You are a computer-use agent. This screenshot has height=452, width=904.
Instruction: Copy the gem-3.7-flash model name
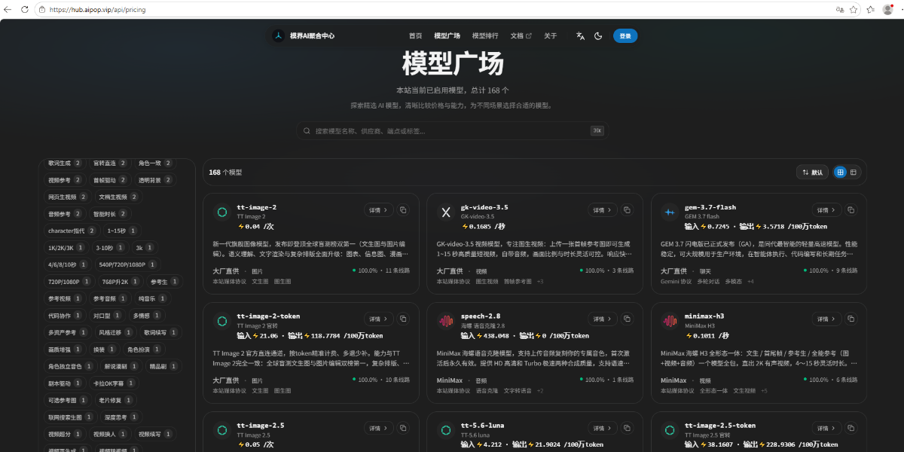851,210
